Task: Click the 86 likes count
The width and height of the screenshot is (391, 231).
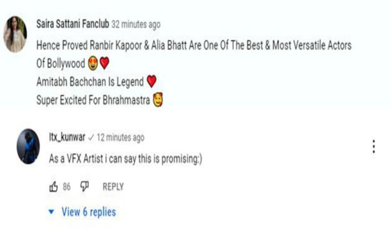Action: point(67,187)
